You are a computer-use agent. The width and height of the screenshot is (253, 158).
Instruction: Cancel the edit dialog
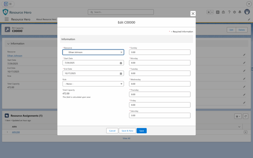click(112, 131)
